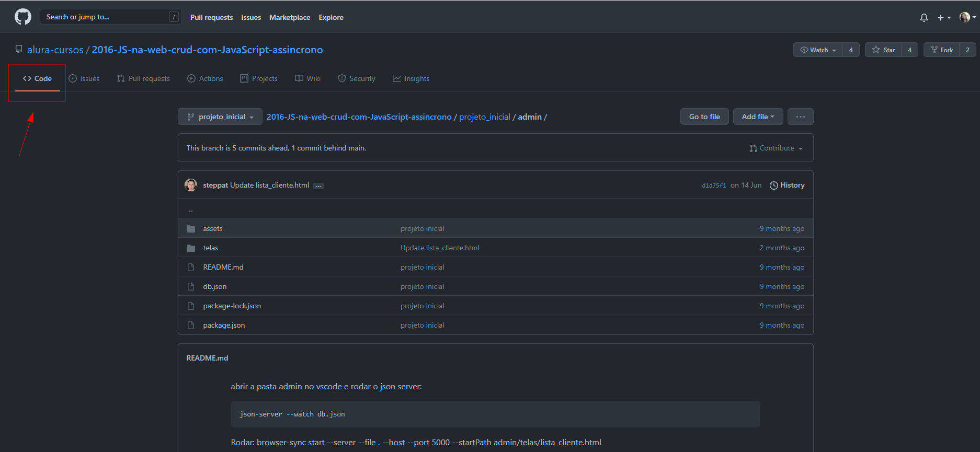Click the assets folder icon
This screenshot has height=452, width=980.
(191, 229)
